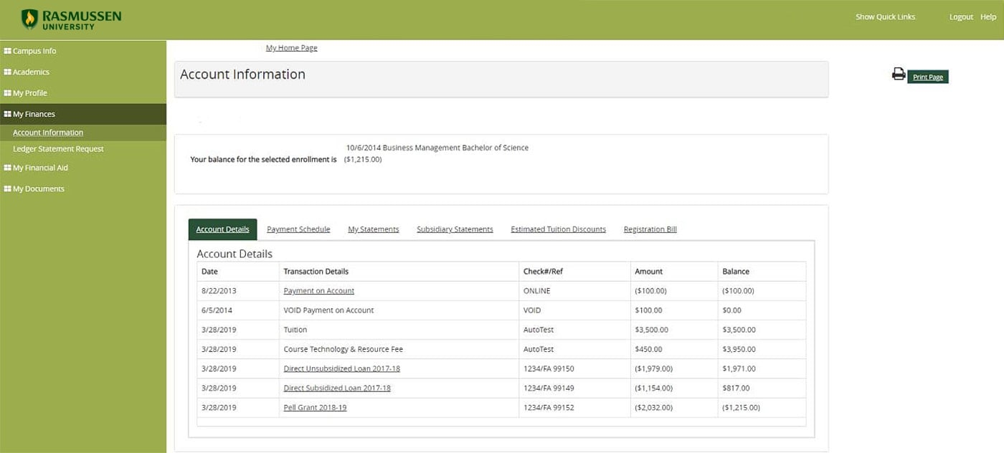Collapse the My Finances section

coord(34,113)
